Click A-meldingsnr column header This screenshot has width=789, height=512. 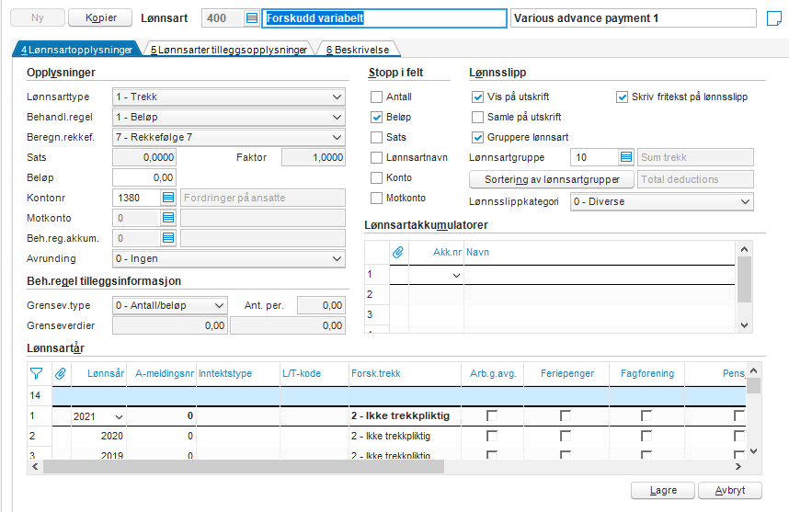[162, 374]
